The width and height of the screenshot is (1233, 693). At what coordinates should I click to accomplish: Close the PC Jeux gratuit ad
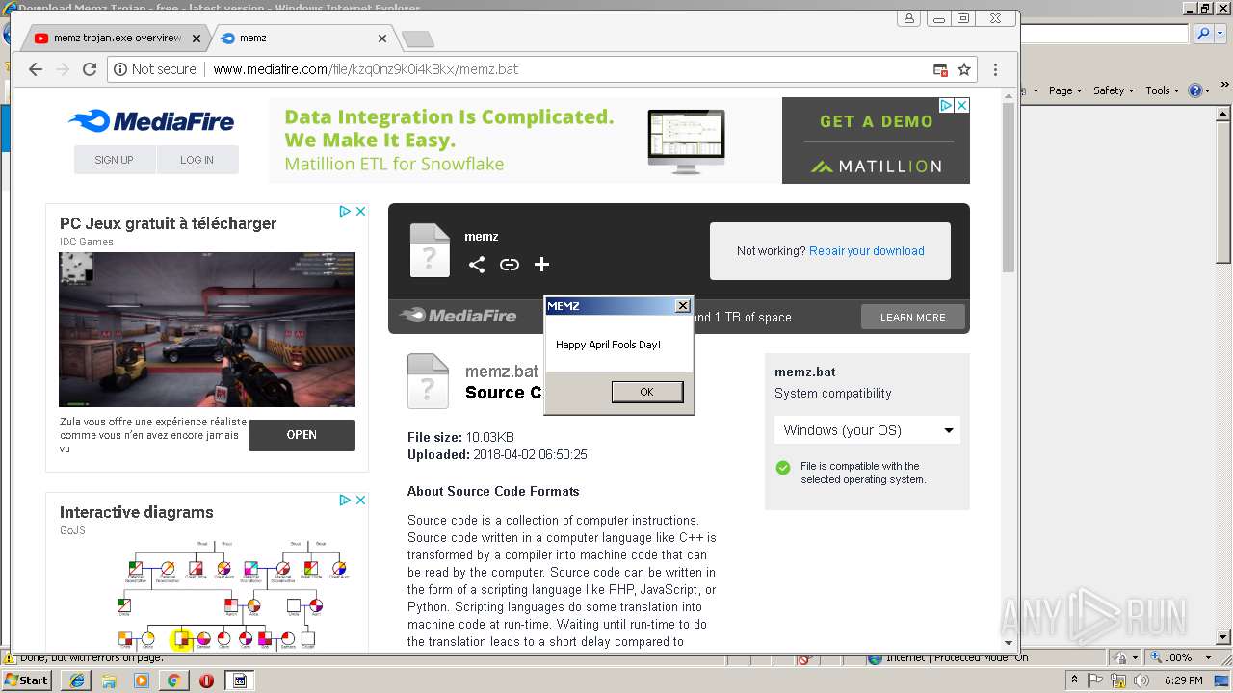tap(361, 211)
